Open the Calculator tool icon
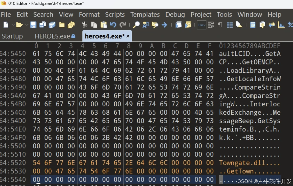Image resolution: width=293 pixels, height=186 pixels. [x=253, y=25]
